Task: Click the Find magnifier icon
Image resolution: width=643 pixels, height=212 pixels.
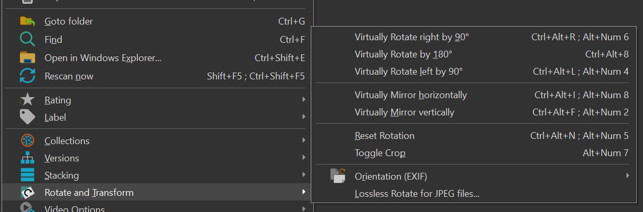Action: 27,39
